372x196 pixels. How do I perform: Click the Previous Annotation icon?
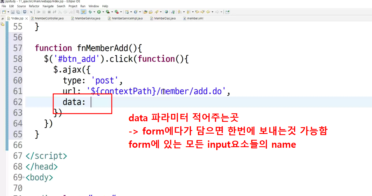(188, 12)
